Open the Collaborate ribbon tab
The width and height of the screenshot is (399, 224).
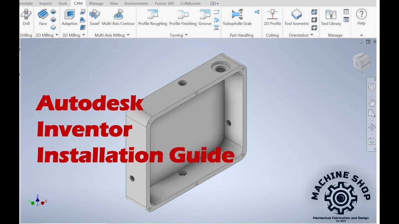pyautogui.click(x=190, y=3)
